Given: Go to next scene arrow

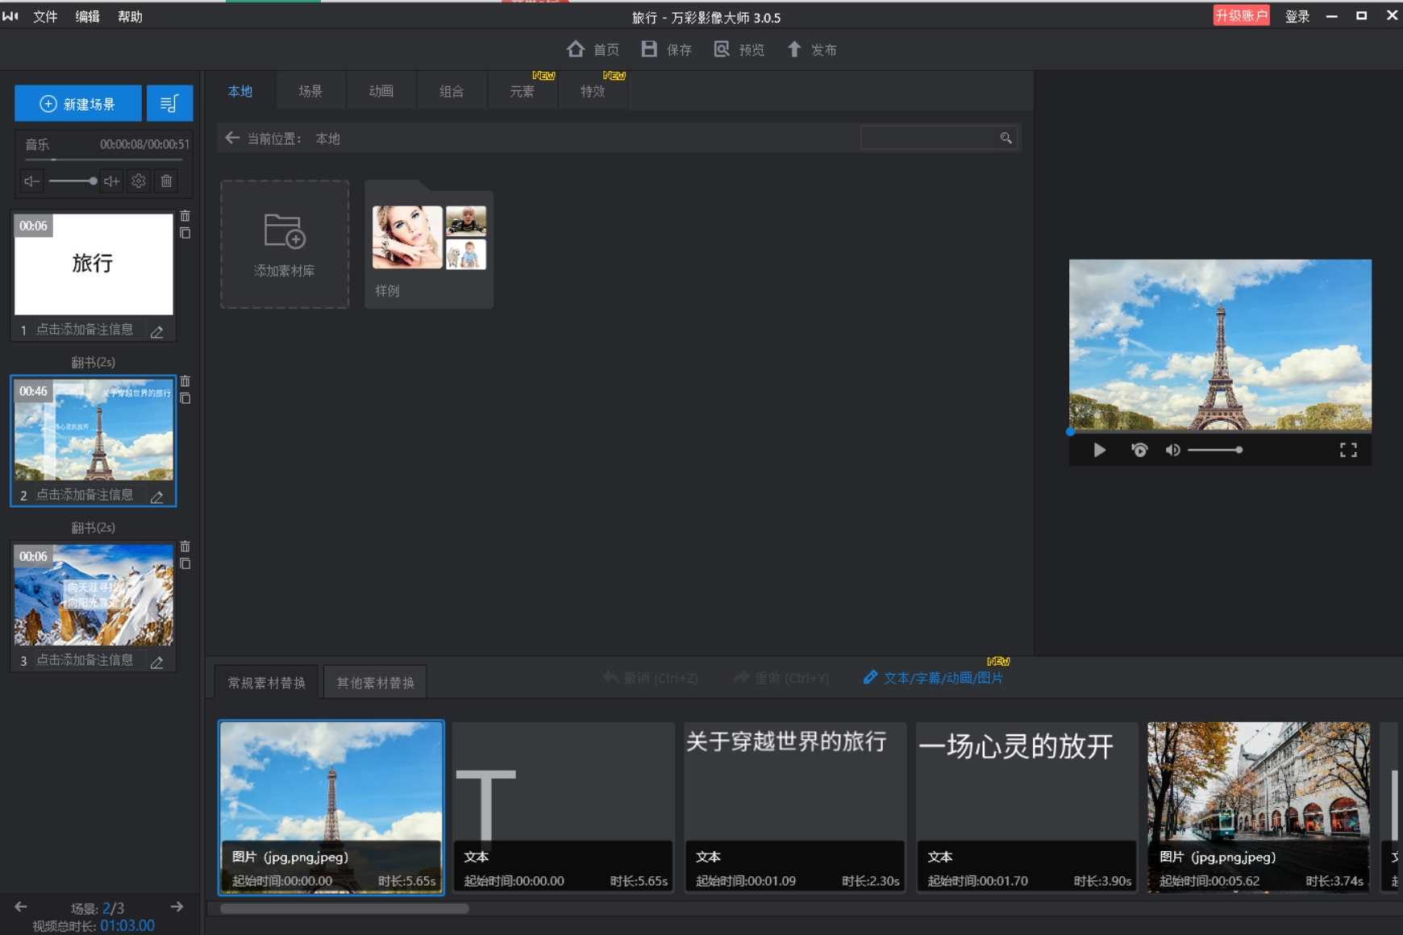Looking at the screenshot, I should (x=177, y=907).
